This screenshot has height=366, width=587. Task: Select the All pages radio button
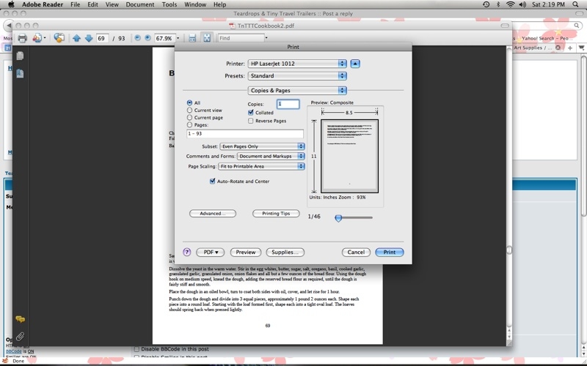[189, 102]
